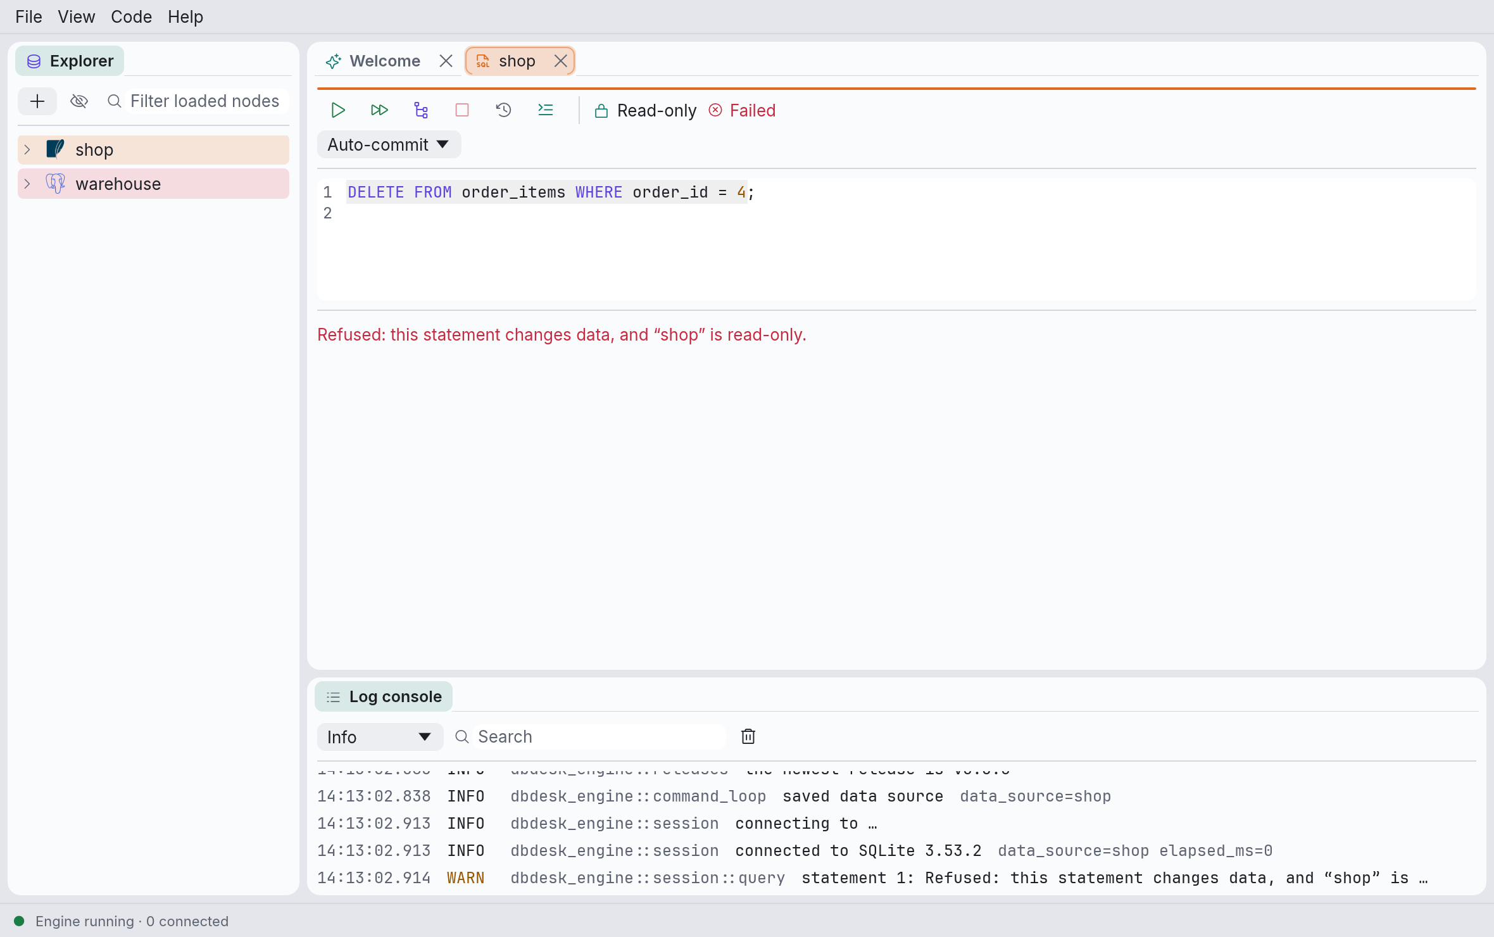Open the Auto-commit dropdown
The image size is (1494, 937).
coord(389,145)
